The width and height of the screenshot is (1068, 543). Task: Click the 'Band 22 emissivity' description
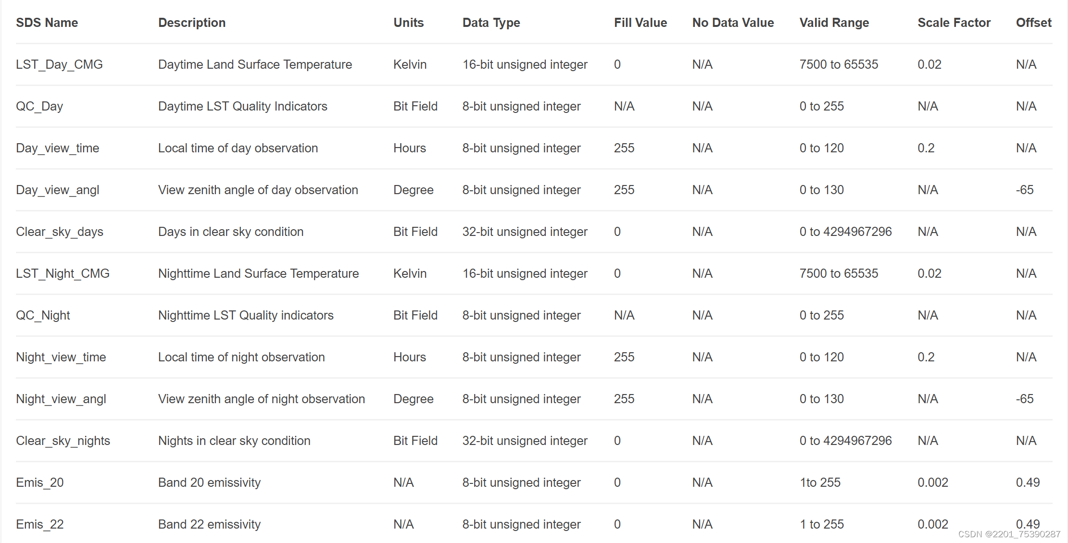209,524
